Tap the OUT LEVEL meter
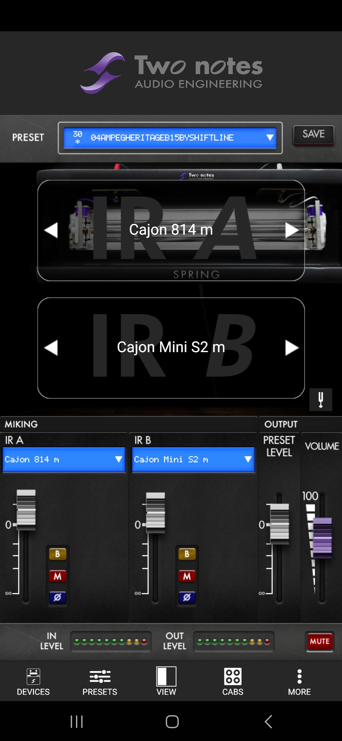The image size is (342, 741). [x=233, y=642]
